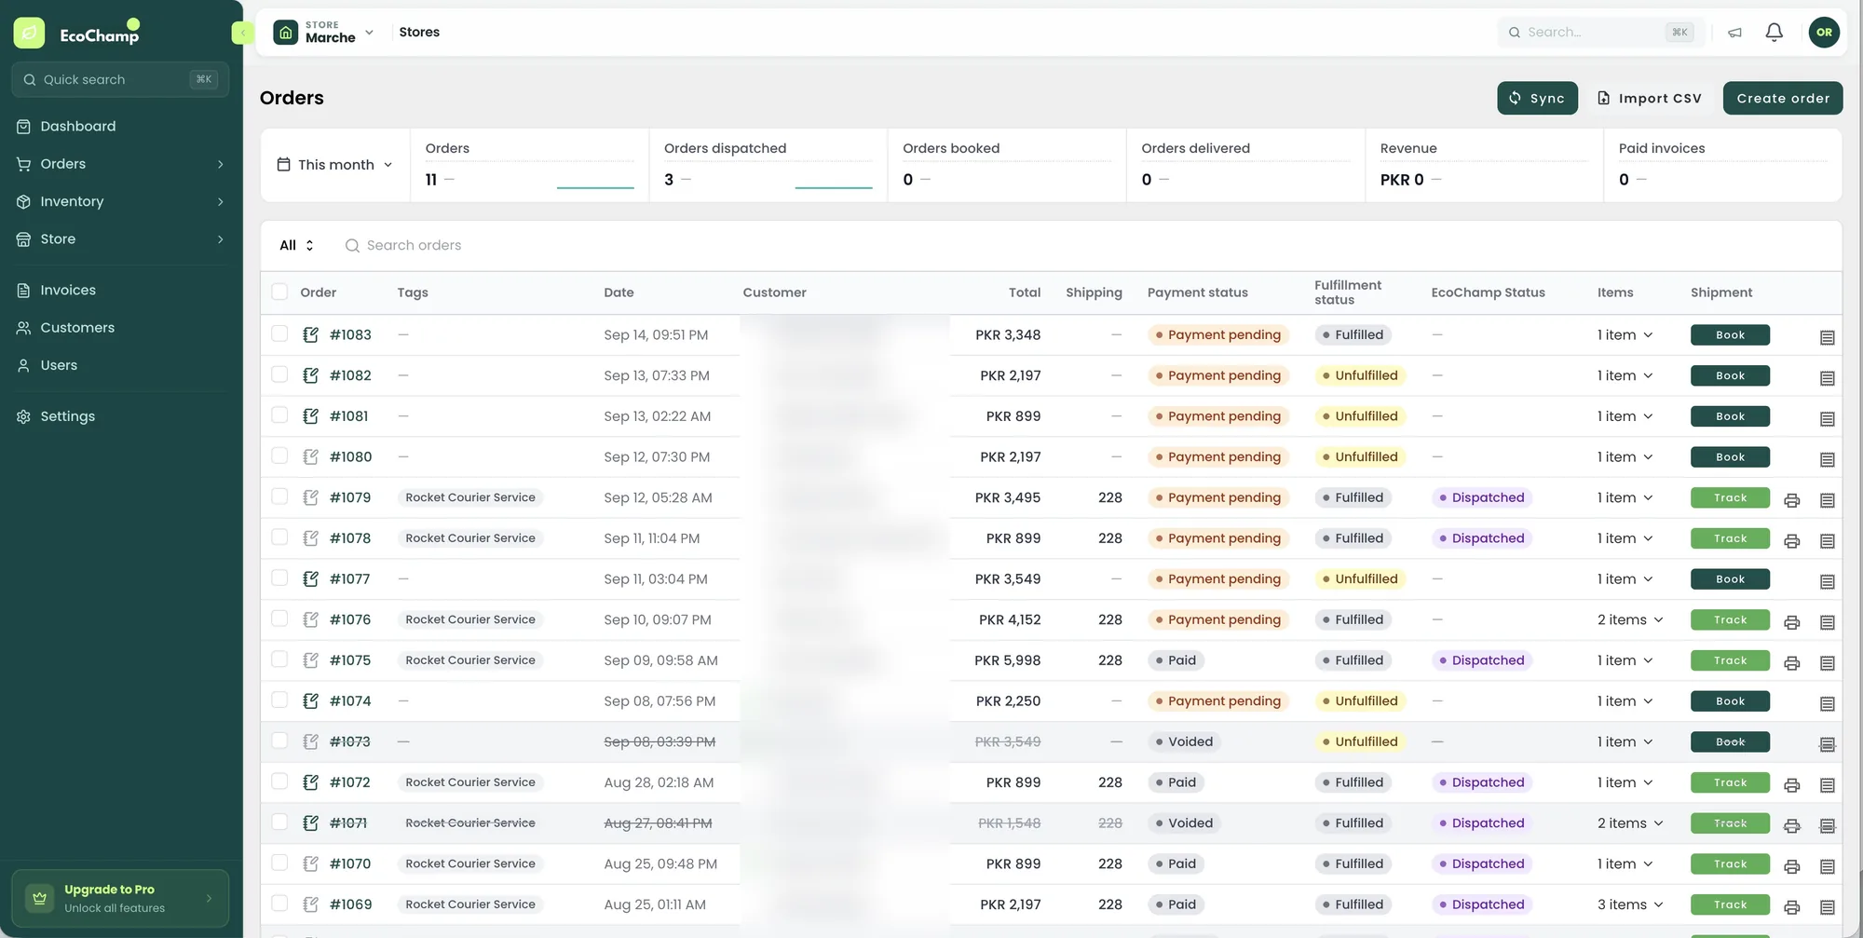The width and height of the screenshot is (1863, 938).
Task: Open order link #1079
Action: (350, 497)
